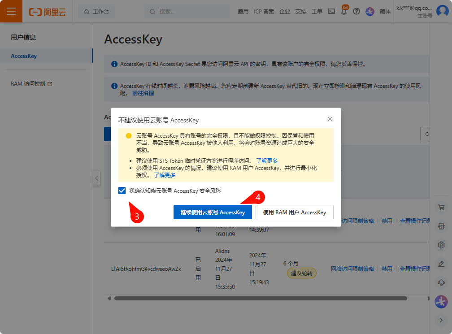Open the shopping cart icon on right rail
The height and width of the screenshot is (334, 452).
point(441,207)
